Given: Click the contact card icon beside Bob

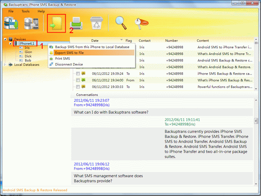Looking at the screenshot, I should [x=21, y=61].
